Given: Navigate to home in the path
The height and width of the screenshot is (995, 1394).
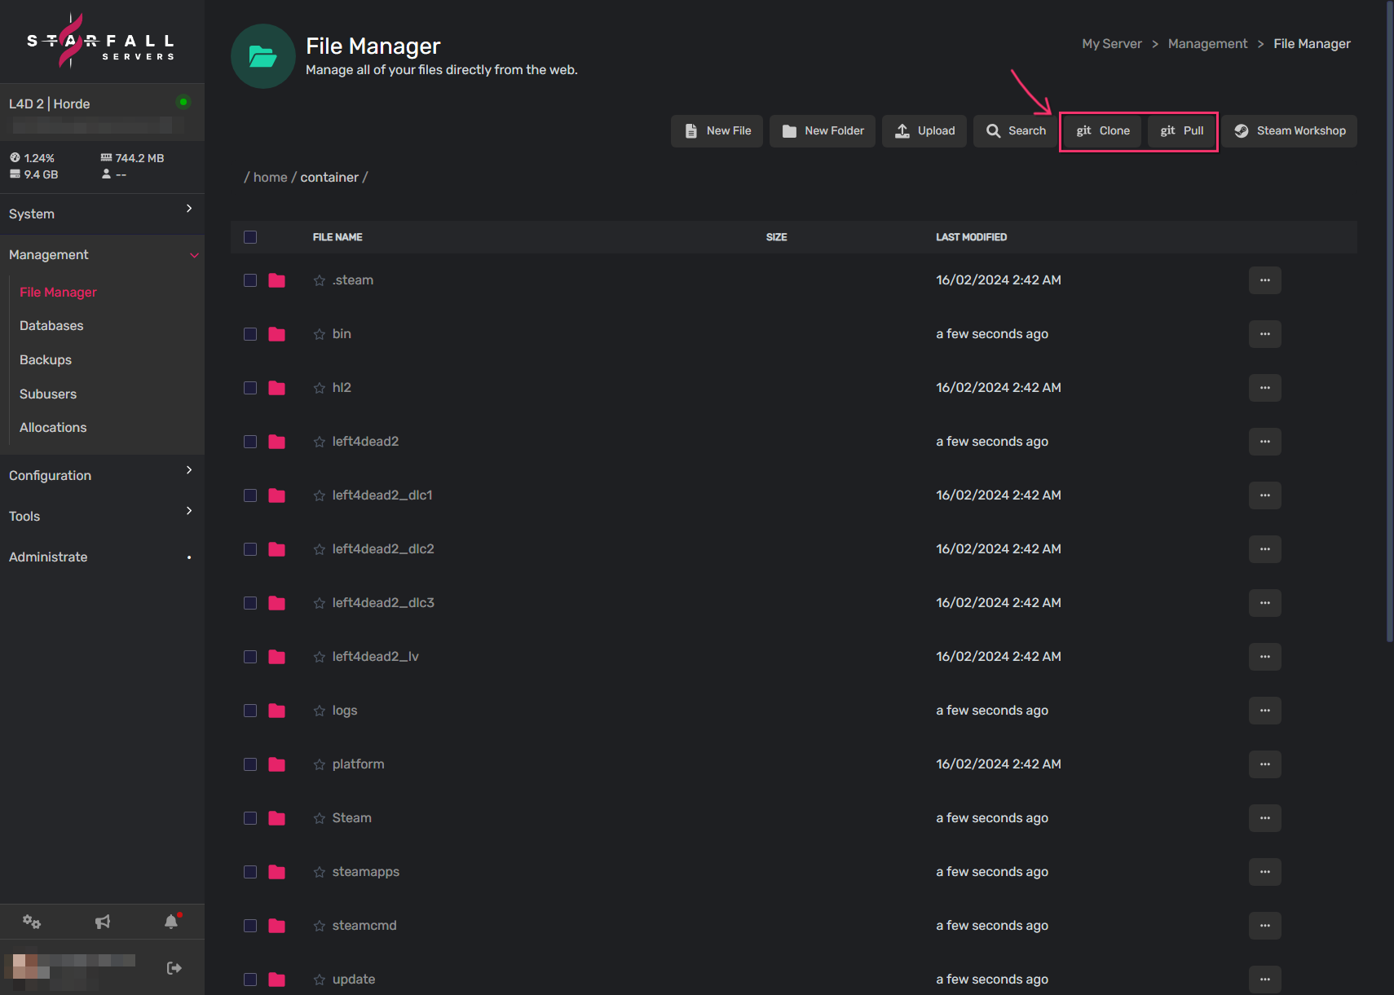Looking at the screenshot, I should (270, 178).
